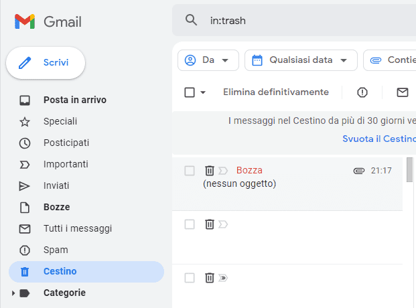The width and height of the screenshot is (416, 308).
Task: Tick the checkbox of the Bozza message
Action: click(x=190, y=171)
